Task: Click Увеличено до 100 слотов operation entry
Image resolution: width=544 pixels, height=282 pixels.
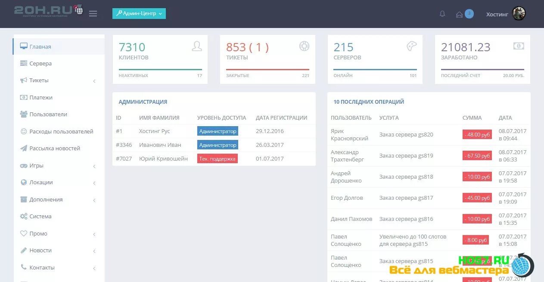Action: (413, 240)
